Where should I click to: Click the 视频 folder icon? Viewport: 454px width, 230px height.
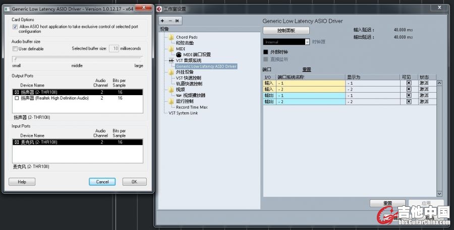pos(172,90)
